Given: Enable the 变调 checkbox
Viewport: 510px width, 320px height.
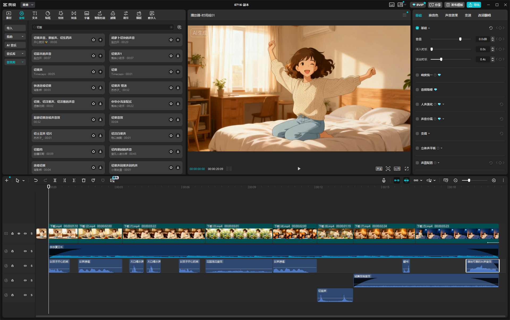Looking at the screenshot, I should point(417,134).
